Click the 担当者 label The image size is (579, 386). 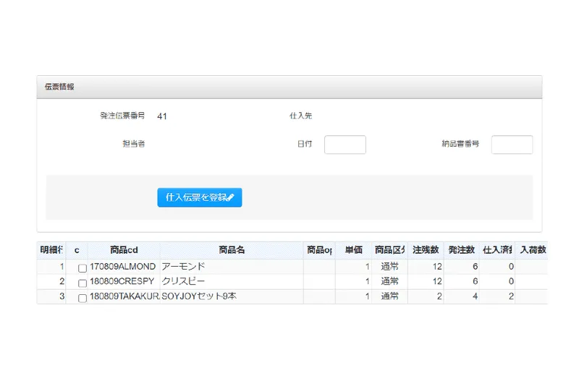(x=134, y=144)
